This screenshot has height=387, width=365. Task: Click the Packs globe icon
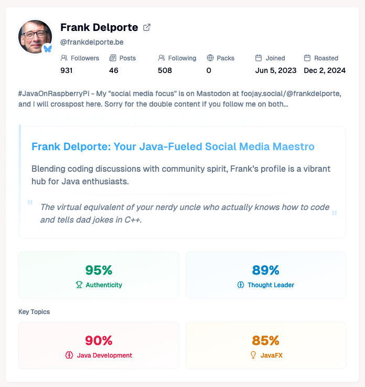pyautogui.click(x=210, y=58)
